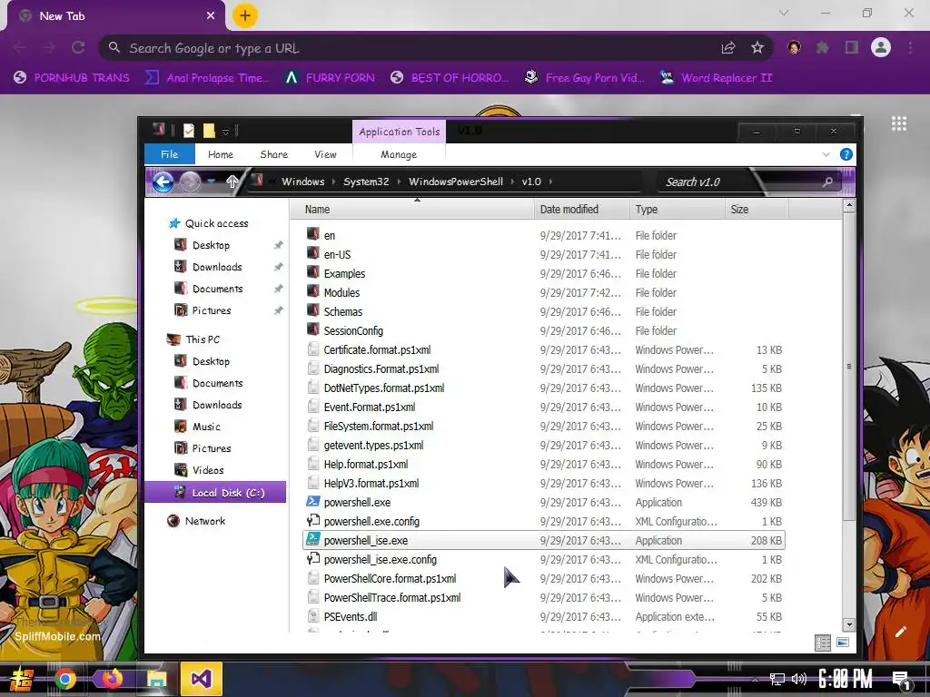Click the Explorer up one level arrow
930x697 pixels.
232,182
